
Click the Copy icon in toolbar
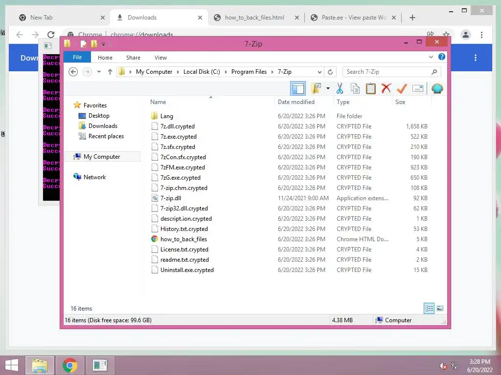point(355,88)
